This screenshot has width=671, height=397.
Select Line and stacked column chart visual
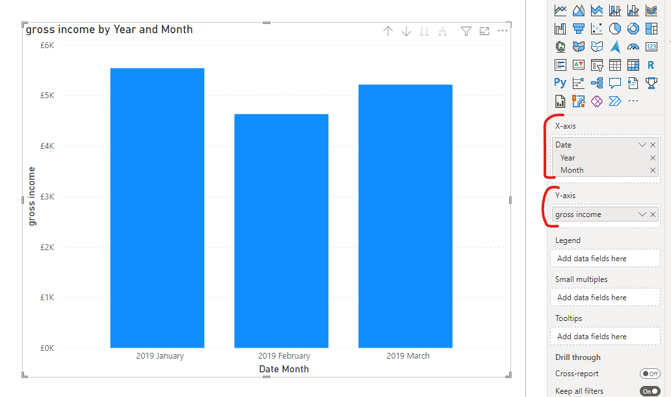[615, 10]
